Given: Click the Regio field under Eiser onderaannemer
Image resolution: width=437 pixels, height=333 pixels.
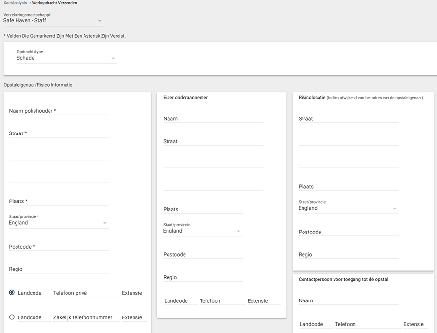Looking at the screenshot, I should pos(203,277).
